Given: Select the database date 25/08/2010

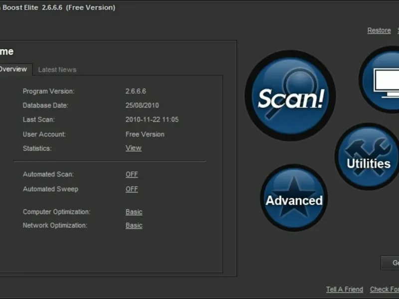Looking at the screenshot, I should point(142,105).
